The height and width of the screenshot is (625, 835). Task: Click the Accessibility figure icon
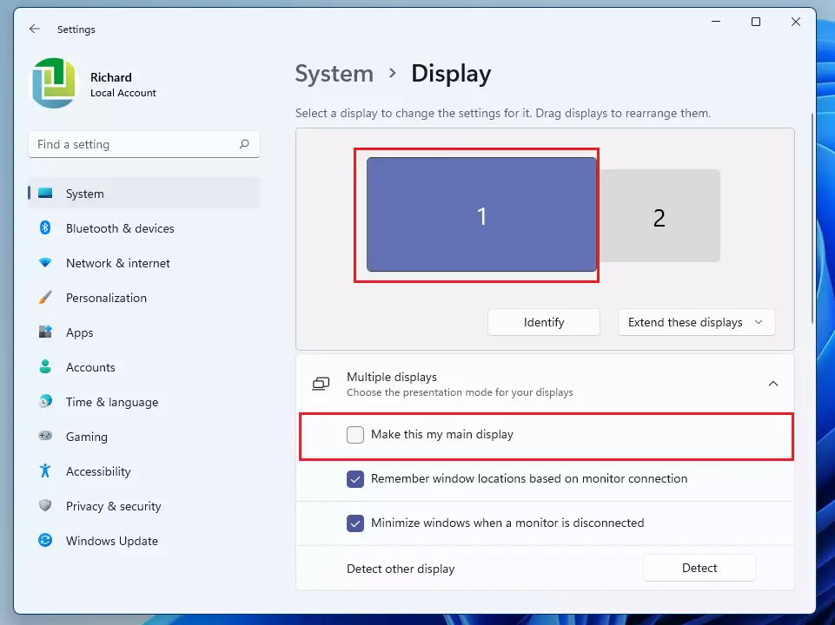point(45,471)
